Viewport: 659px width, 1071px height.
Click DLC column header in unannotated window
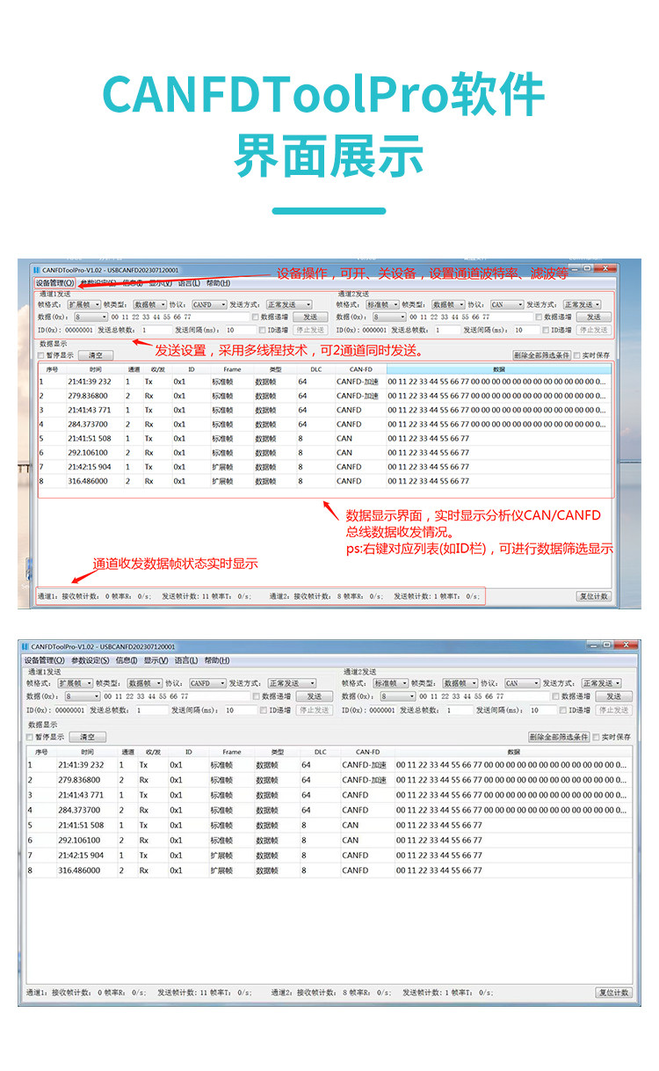pos(320,752)
